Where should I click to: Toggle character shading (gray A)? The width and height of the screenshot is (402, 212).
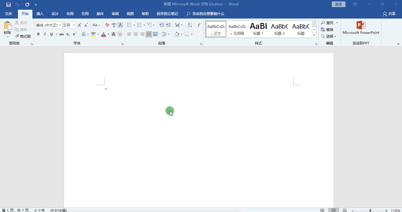coord(113,34)
